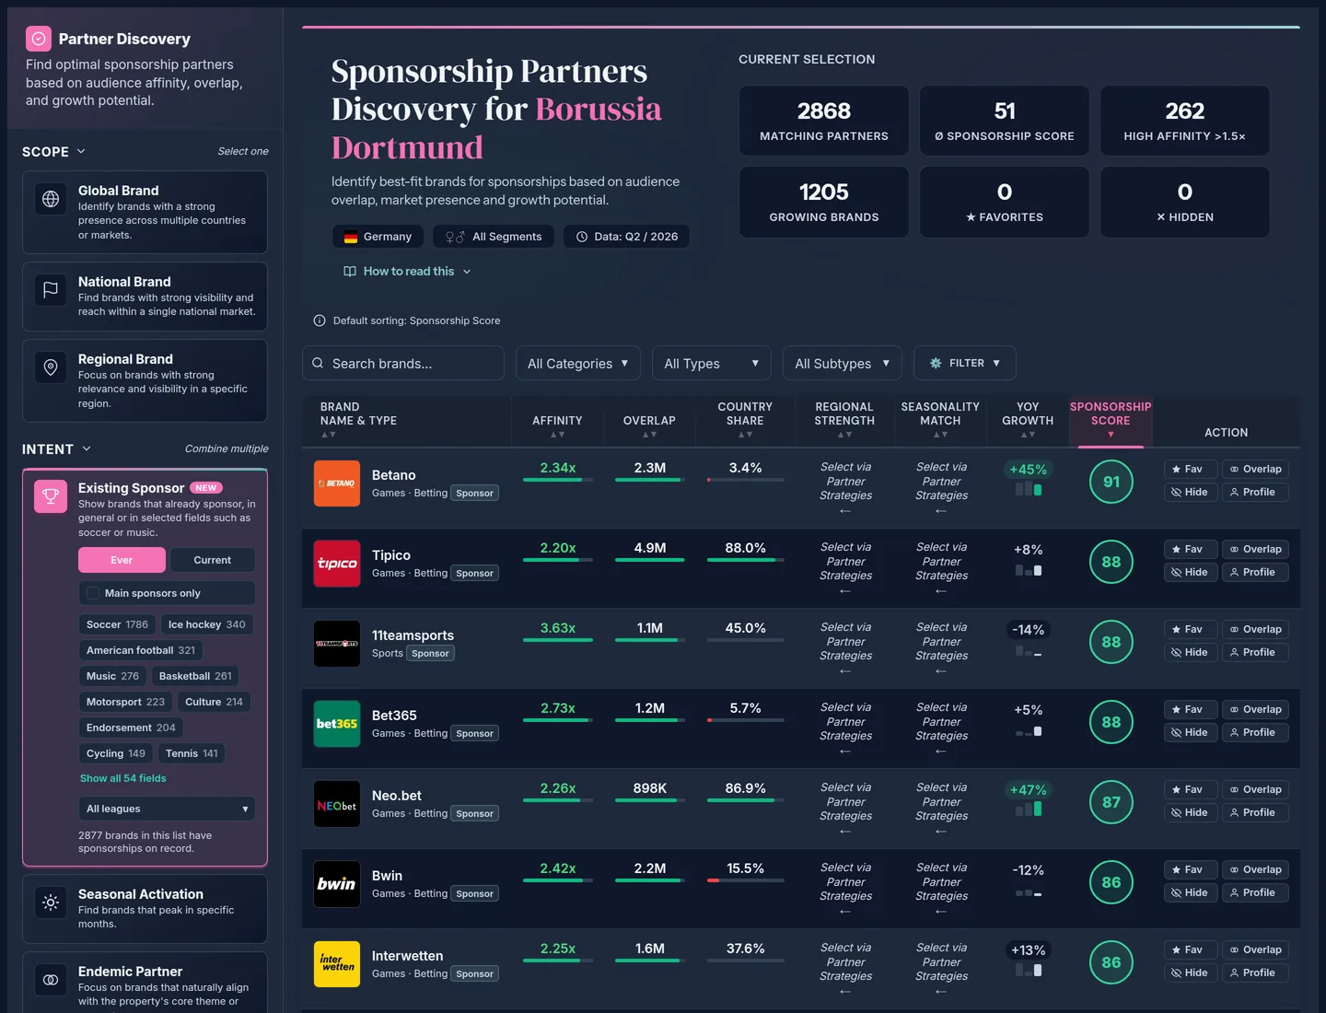This screenshot has height=1013, width=1326.
Task: Open the Profile for 11teamsports
Action: (x=1254, y=652)
